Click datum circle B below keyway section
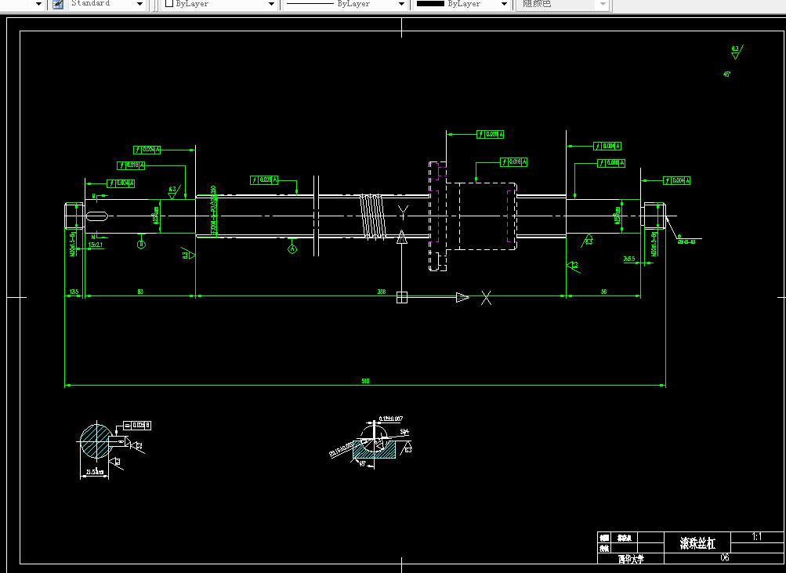The image size is (786, 573). (x=141, y=245)
